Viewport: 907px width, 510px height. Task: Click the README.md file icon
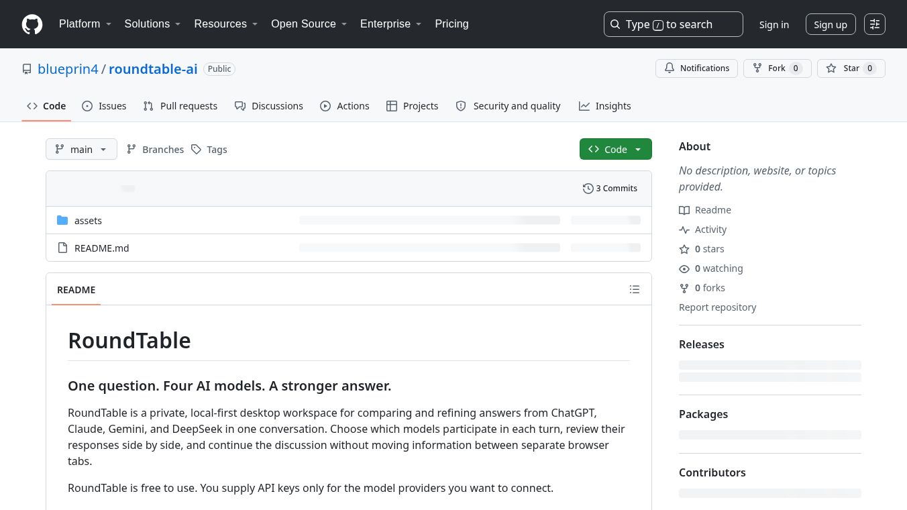tap(62, 248)
